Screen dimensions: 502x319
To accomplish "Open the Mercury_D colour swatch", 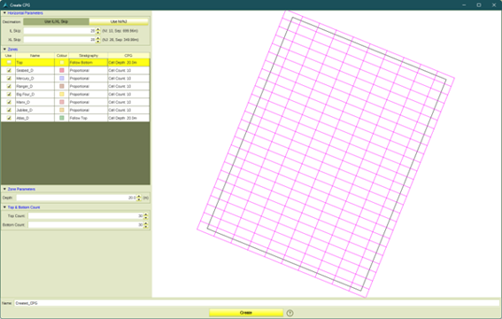I will coord(62,79).
